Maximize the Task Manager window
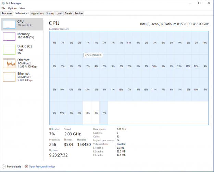The image size is (214, 172). [x=199, y=3]
